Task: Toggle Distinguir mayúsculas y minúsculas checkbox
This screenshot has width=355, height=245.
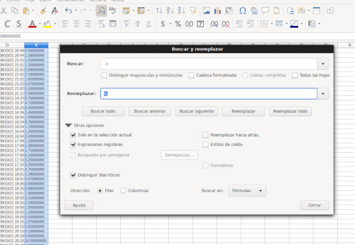Action: (104, 75)
